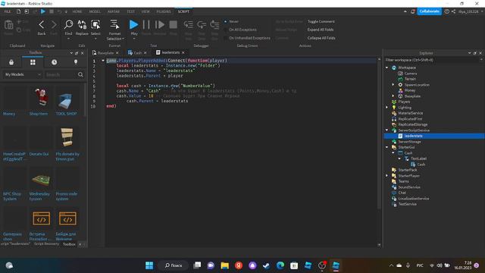Toggle Comment on the selected code
The width and height of the screenshot is (485, 273).
[x=321, y=21]
